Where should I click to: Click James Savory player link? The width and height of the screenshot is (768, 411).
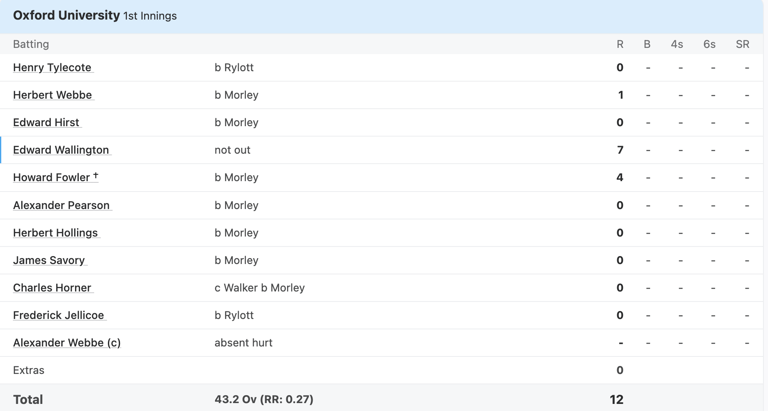49,260
